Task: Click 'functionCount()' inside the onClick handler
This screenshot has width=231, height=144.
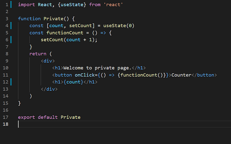Action: tap(142, 75)
